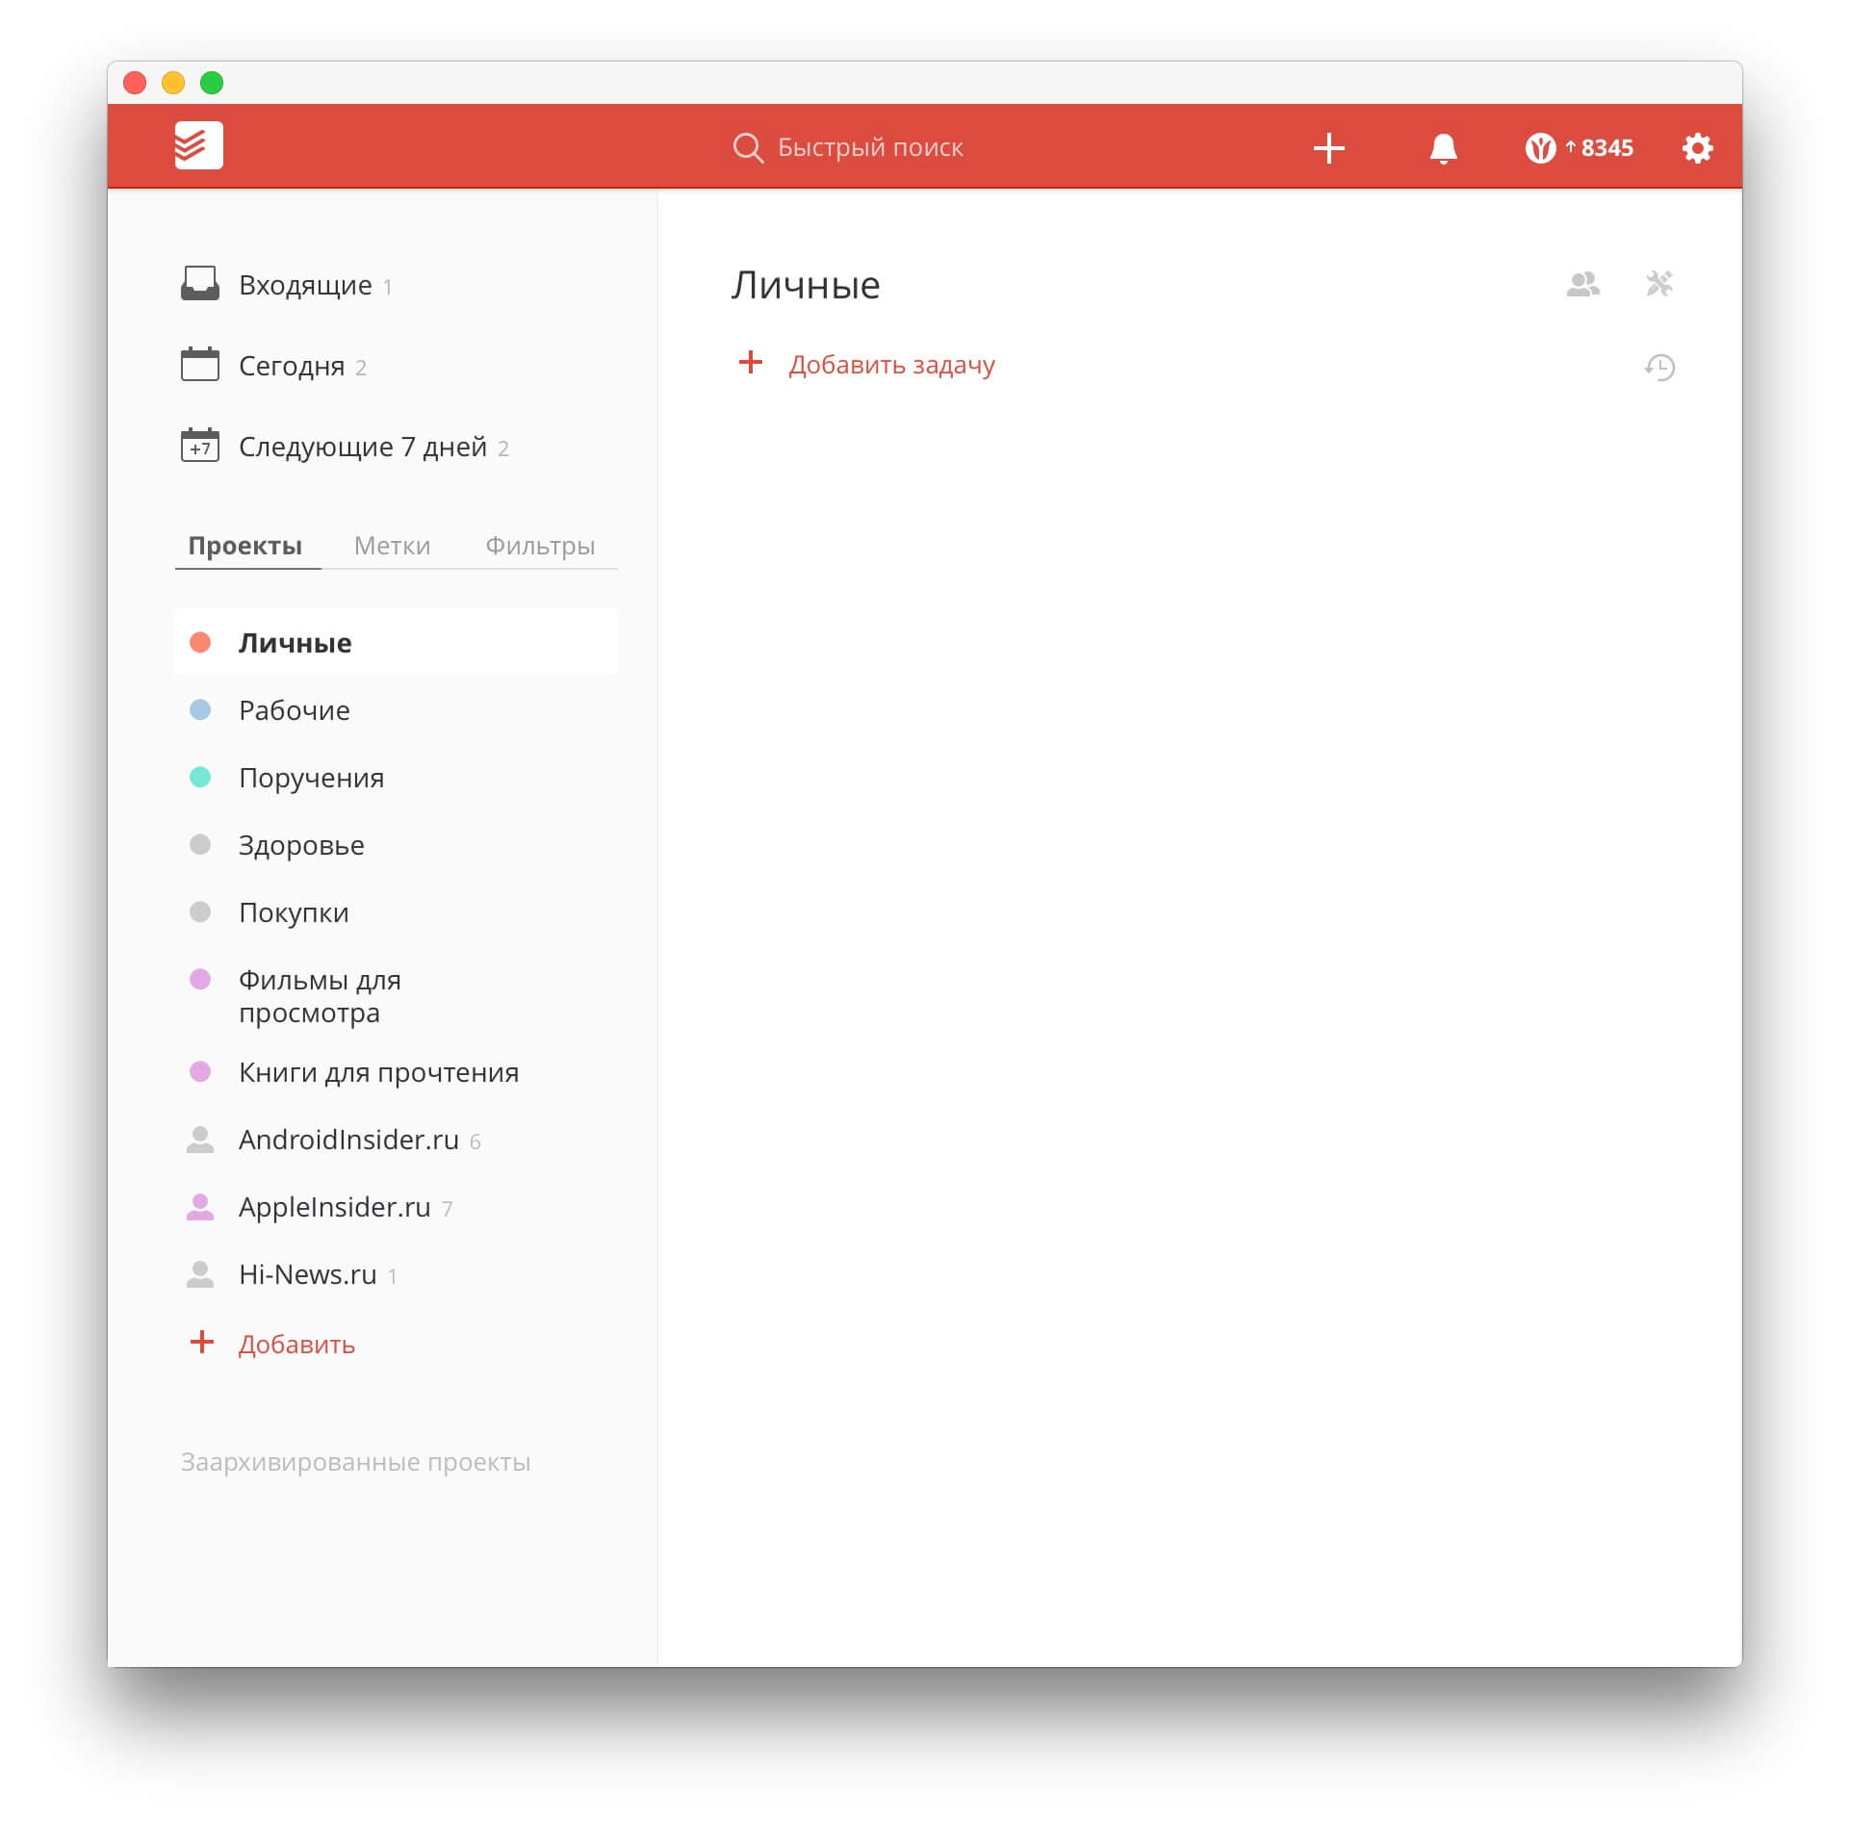Click the Karma logo icon
This screenshot has height=1821, width=1850.
(1540, 148)
